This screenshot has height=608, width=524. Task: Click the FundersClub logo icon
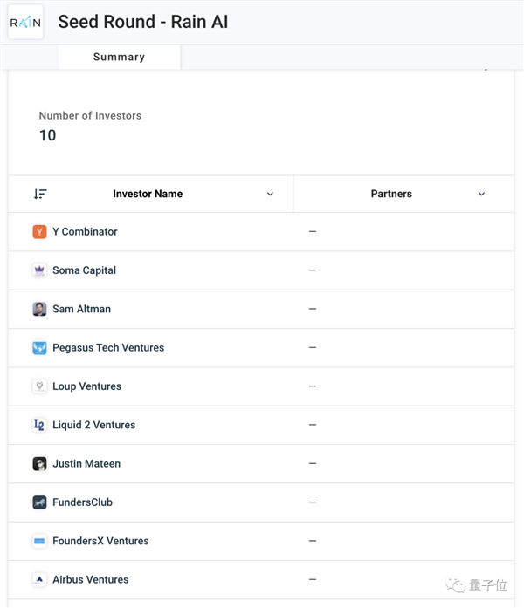coord(39,502)
